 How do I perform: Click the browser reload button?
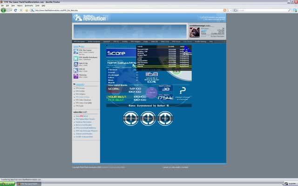[14, 10]
